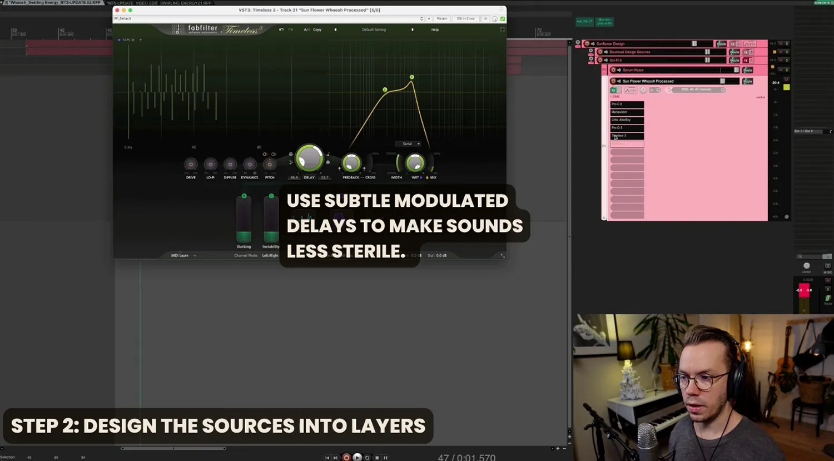Image resolution: width=834 pixels, height=461 pixels.
Task: Click the Route icon on Sun Flower Whoosh Processed
Action: click(747, 81)
